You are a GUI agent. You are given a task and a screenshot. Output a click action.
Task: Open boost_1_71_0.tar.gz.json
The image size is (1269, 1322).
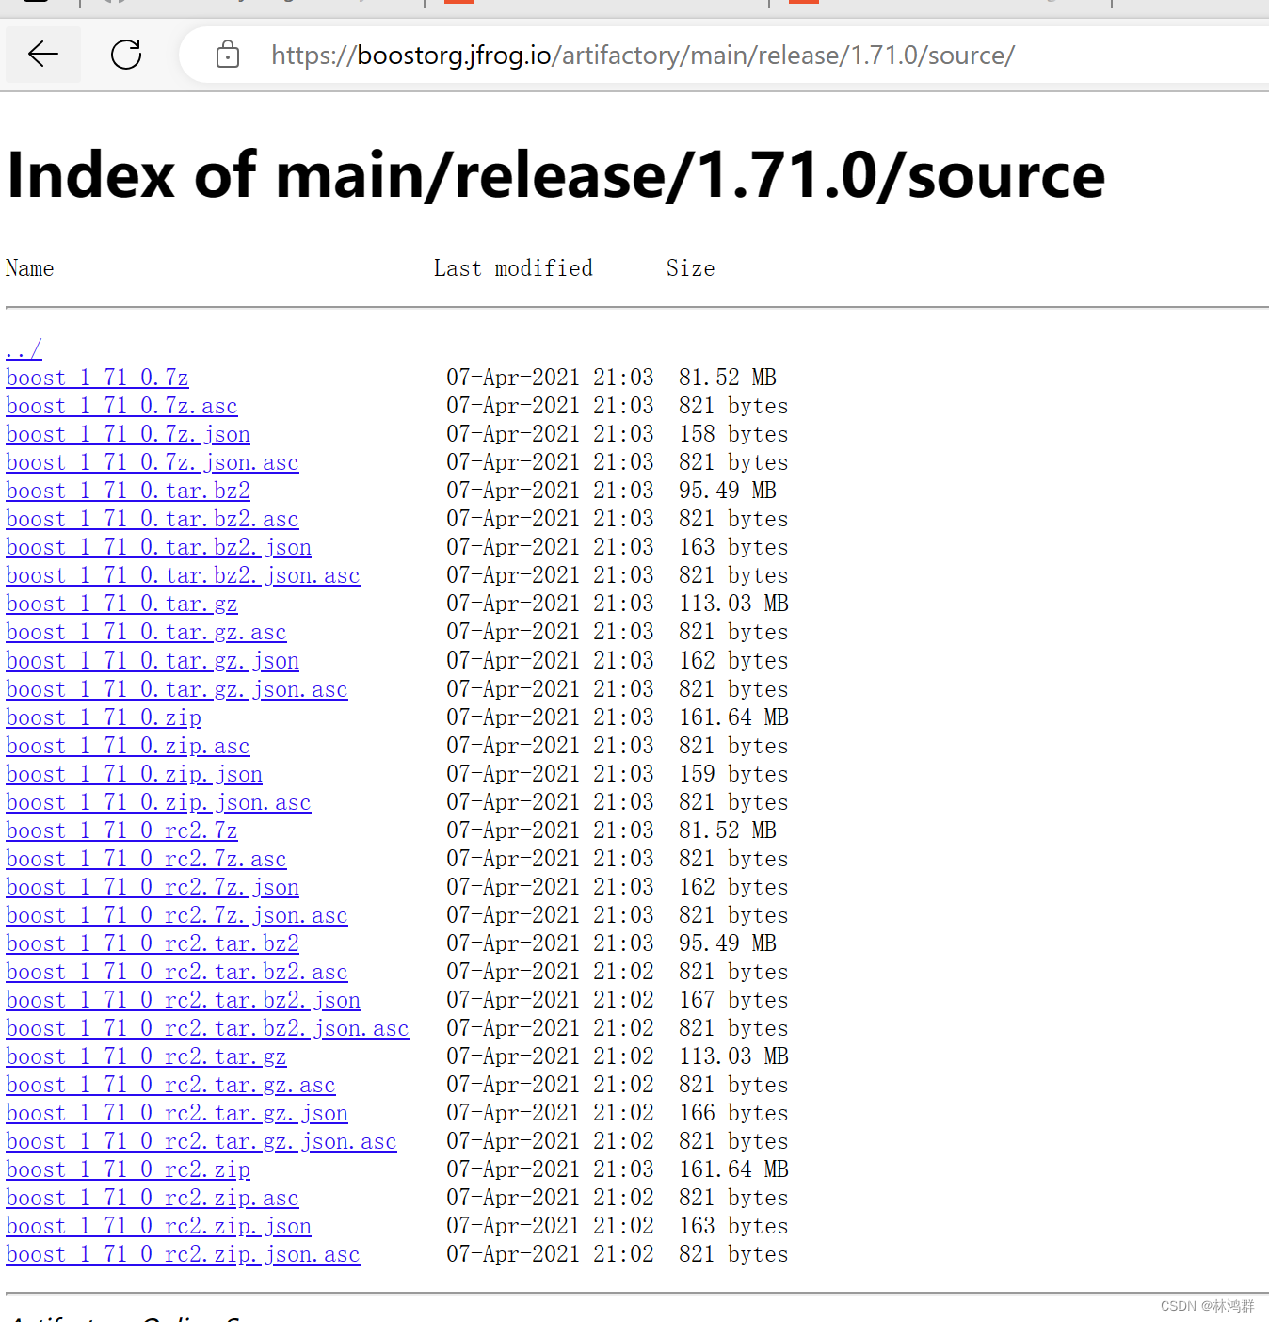pyautogui.click(x=153, y=661)
